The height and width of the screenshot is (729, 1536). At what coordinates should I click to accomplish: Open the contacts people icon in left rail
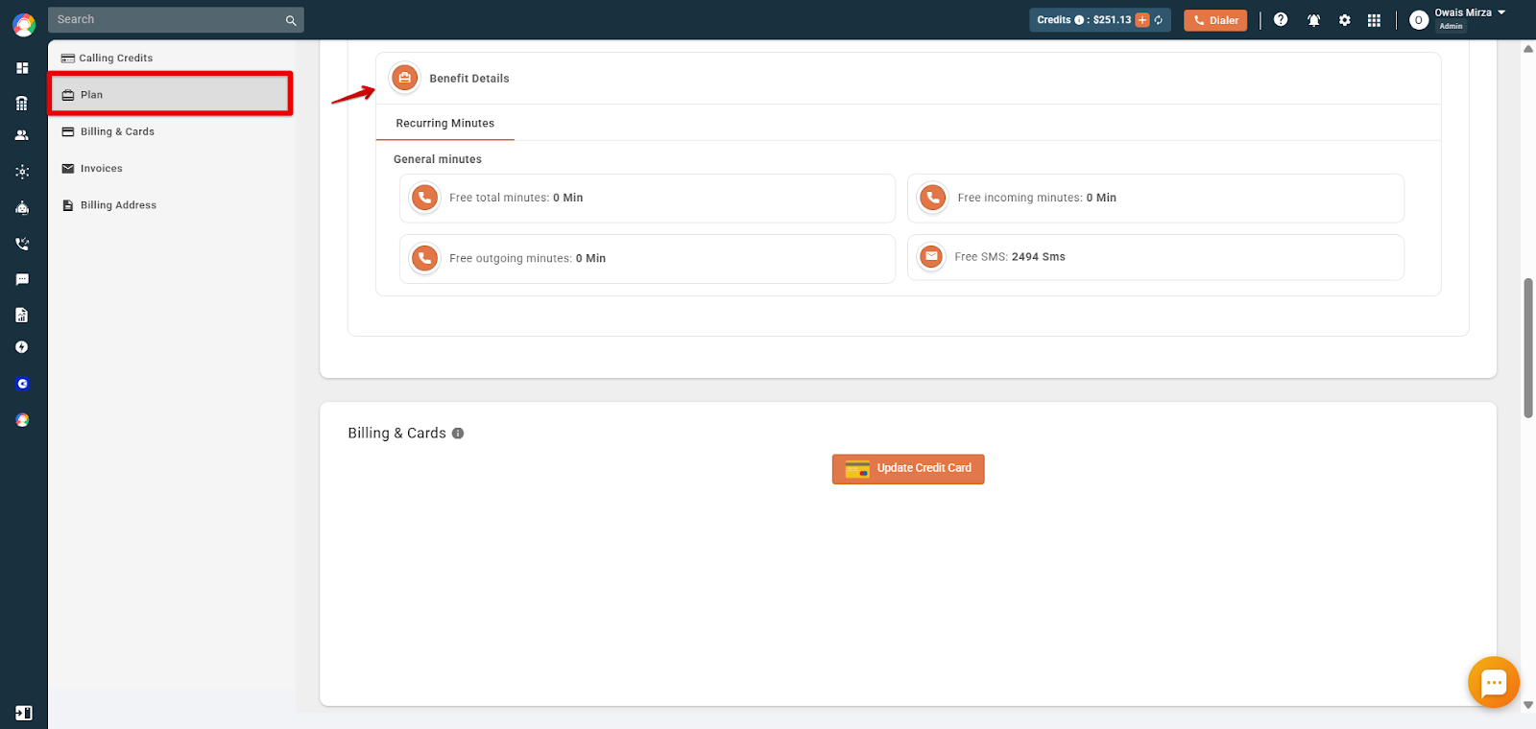click(x=22, y=135)
